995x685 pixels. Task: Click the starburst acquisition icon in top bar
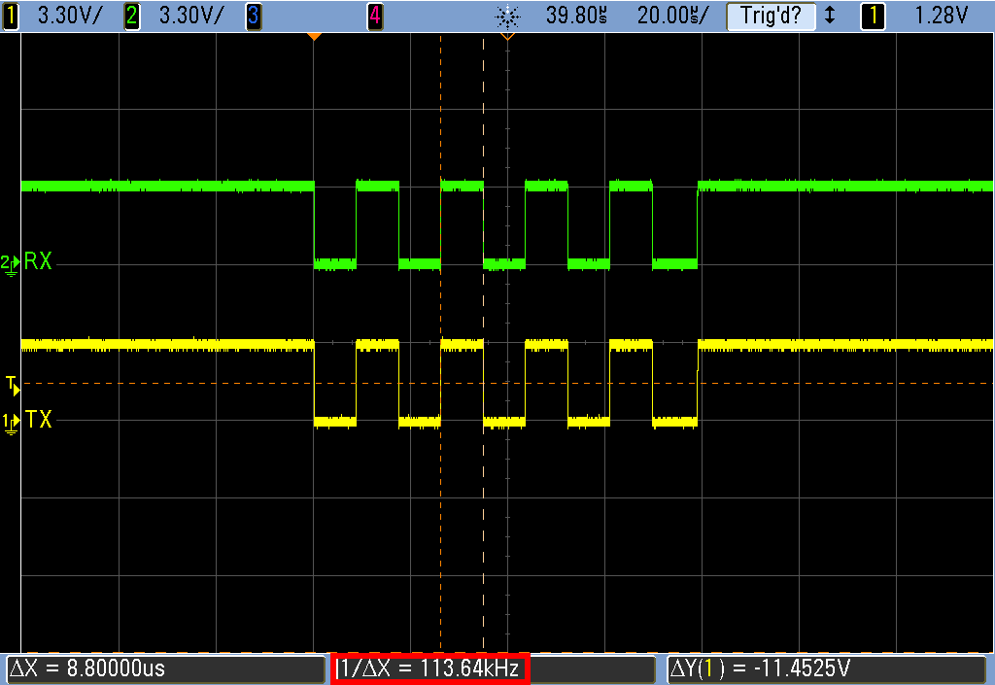[506, 16]
